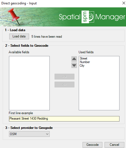Click the Spatial Manager title text
Viewport: 126px width, 148px height.
[x=92, y=17]
